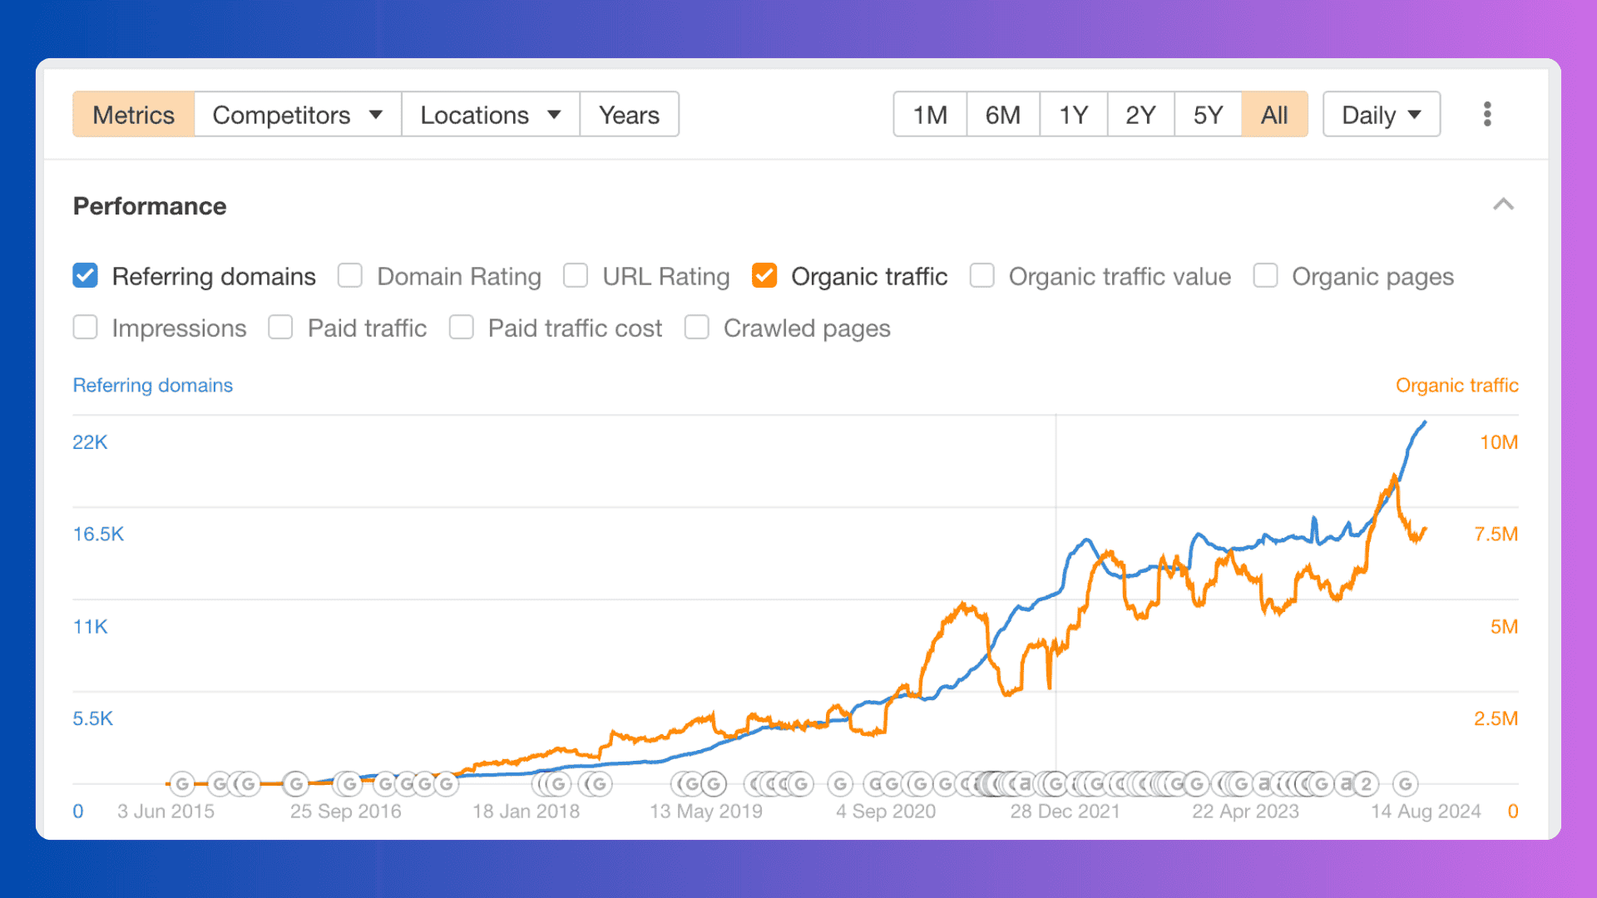
Task: Click the Performance section heading
Action: point(150,206)
